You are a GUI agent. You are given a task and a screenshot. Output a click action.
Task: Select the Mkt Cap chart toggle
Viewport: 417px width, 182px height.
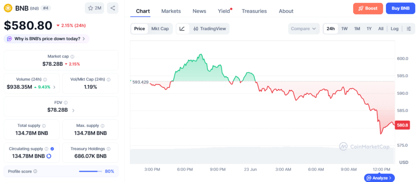[x=160, y=29]
